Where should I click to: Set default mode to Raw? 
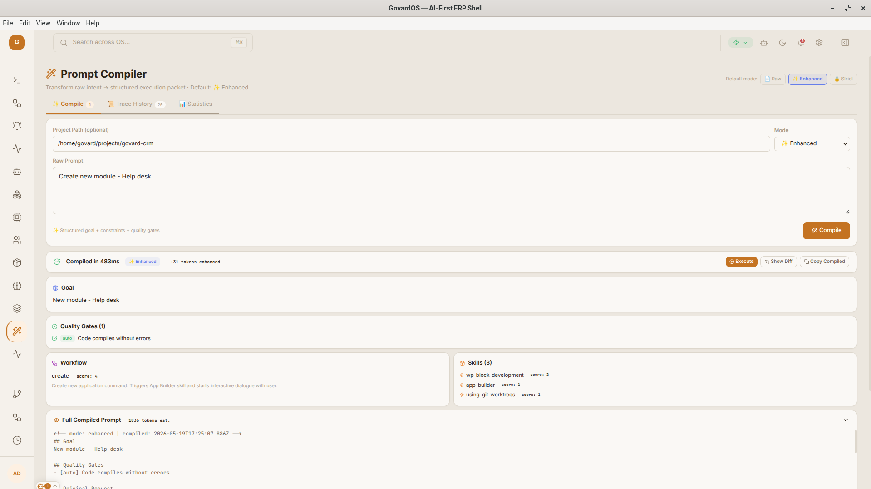point(773,79)
